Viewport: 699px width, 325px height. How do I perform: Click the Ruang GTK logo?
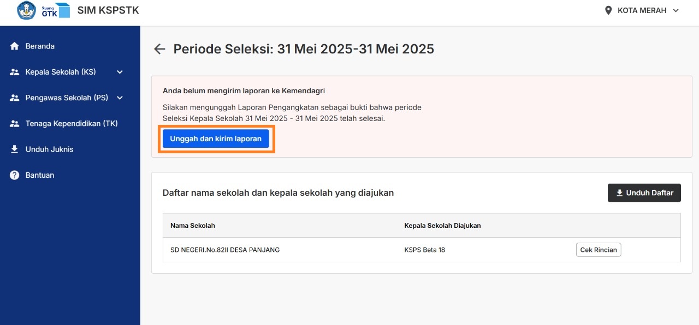(x=56, y=10)
